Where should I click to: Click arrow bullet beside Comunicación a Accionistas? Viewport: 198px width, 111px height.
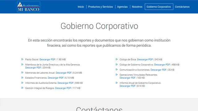pyautogui.click(x=117, y=69)
